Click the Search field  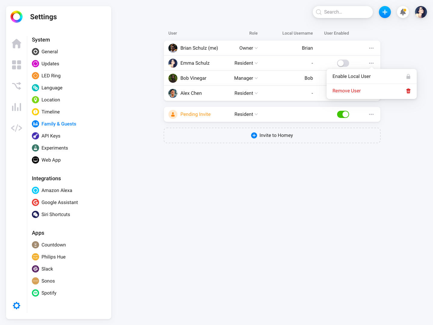343,12
